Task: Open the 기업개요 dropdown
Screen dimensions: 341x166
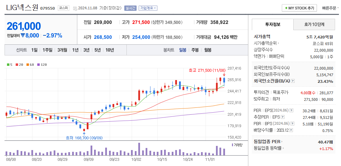Action: [148, 8]
